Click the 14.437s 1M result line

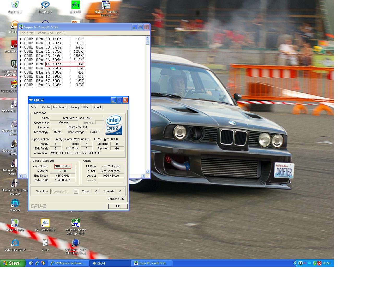point(52,64)
